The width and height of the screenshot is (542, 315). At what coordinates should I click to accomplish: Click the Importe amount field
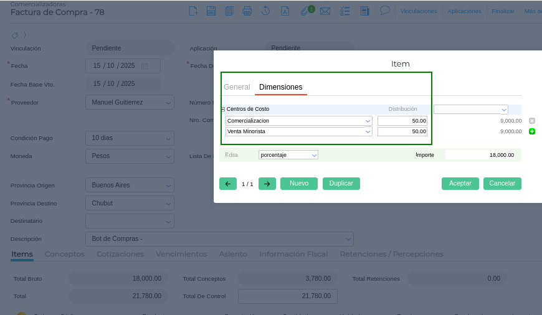tap(481, 154)
